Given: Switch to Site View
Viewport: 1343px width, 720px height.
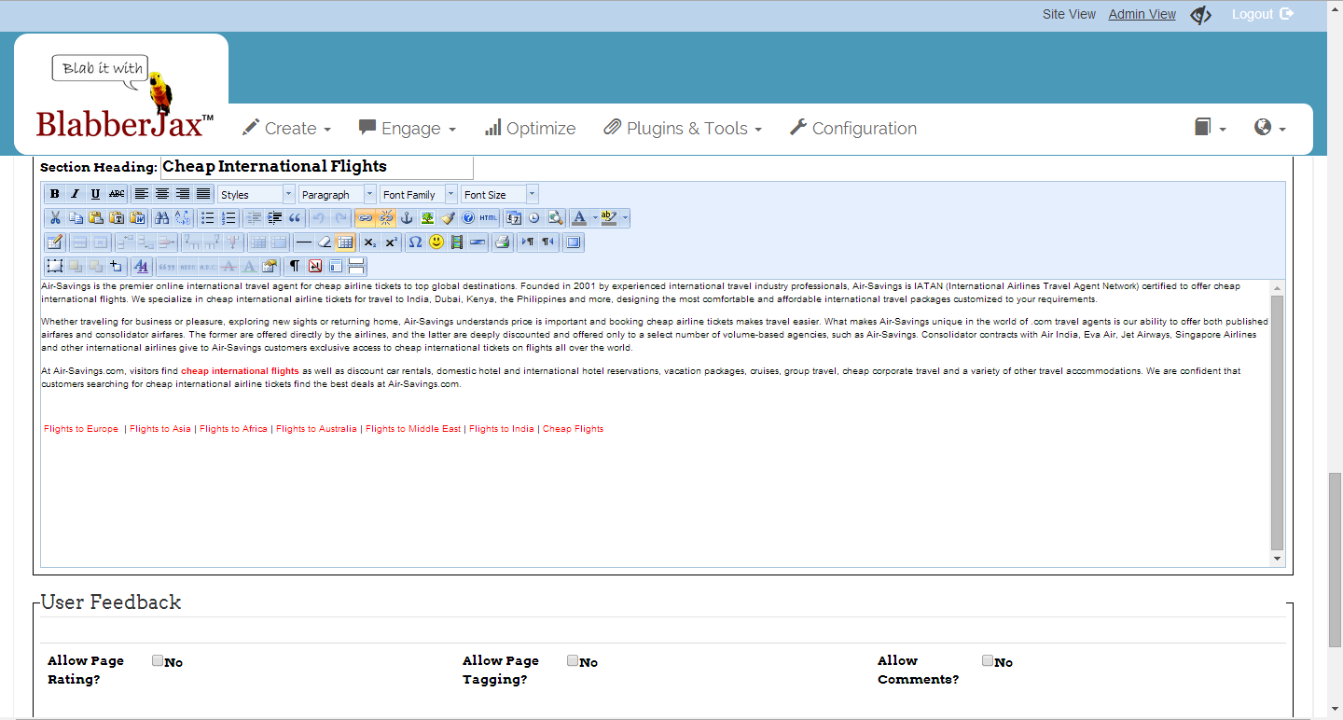Looking at the screenshot, I should [1069, 14].
